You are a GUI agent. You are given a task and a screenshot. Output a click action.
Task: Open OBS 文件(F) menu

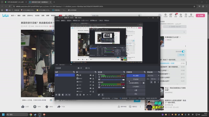point(57,21)
